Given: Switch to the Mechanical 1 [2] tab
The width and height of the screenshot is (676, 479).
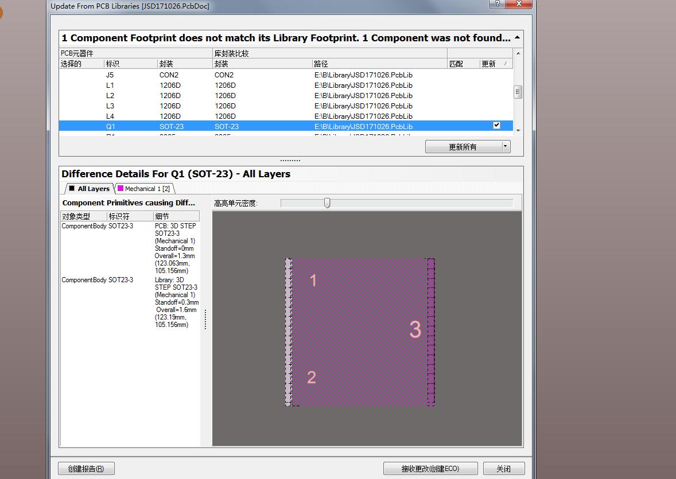Looking at the screenshot, I should tap(144, 189).
